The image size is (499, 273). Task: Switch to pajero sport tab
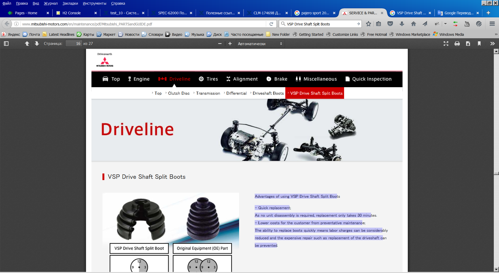tap(315, 13)
